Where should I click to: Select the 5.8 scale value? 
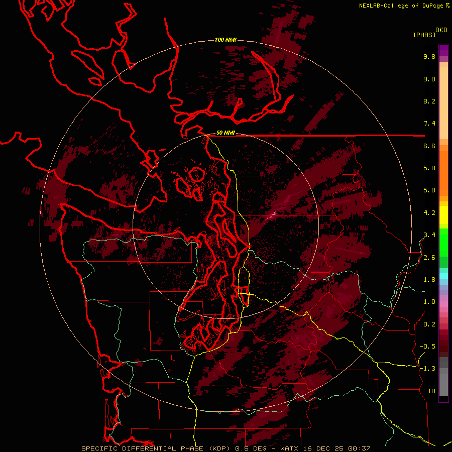point(429,168)
